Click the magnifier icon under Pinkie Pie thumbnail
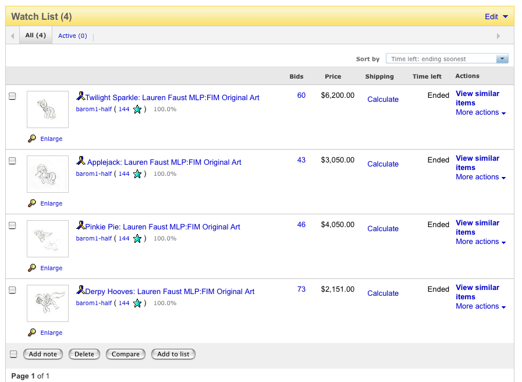The image size is (522, 382). click(32, 268)
